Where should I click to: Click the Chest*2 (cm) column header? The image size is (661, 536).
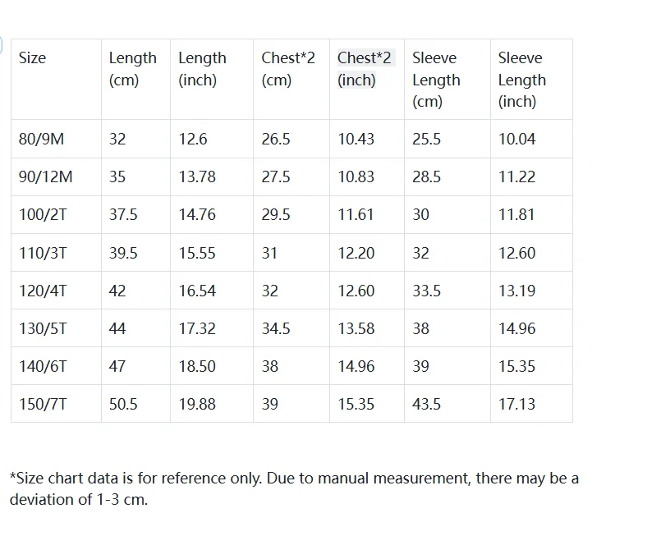(288, 69)
